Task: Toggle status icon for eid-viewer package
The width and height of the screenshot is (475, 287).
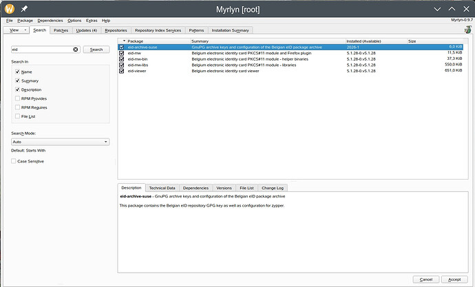Action: [x=122, y=70]
